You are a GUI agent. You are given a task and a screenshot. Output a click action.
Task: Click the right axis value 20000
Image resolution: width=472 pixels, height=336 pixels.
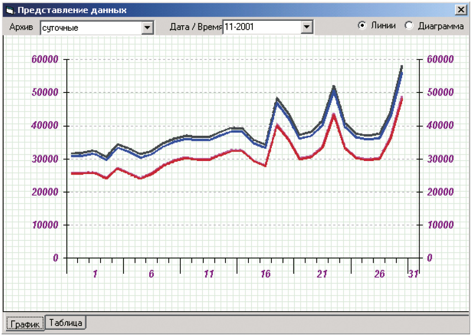[440, 192]
